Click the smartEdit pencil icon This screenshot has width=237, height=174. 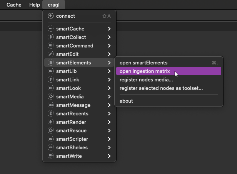tap(50, 54)
